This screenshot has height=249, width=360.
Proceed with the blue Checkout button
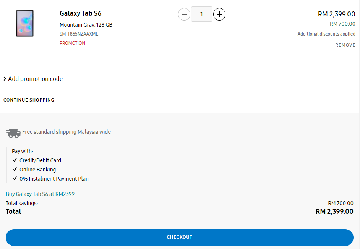click(180, 237)
